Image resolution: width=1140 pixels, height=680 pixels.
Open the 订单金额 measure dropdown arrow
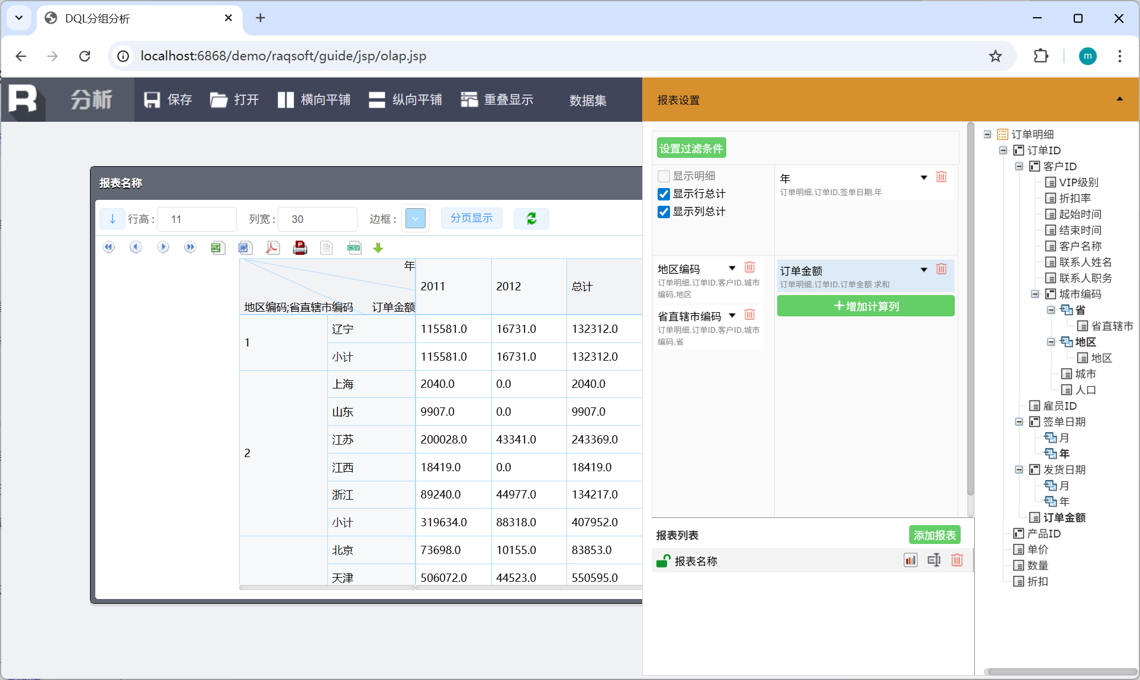coord(923,270)
